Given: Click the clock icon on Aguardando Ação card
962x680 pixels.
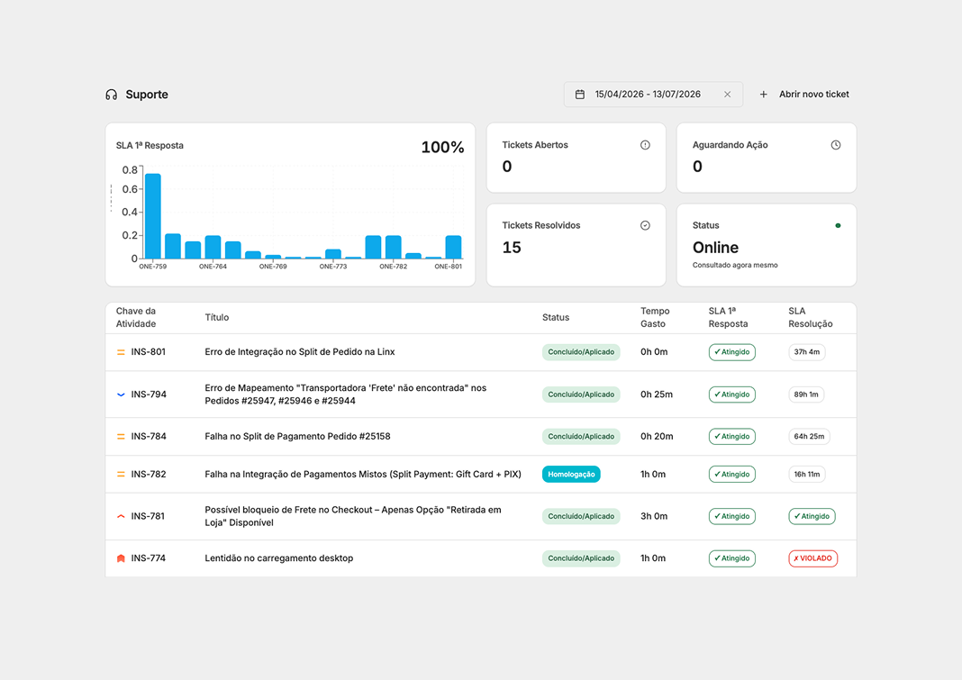Looking at the screenshot, I should coord(836,145).
